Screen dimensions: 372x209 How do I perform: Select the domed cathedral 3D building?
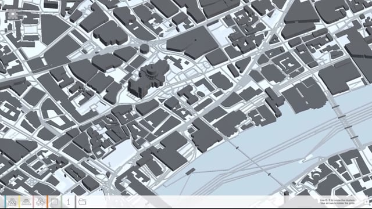click(149, 80)
